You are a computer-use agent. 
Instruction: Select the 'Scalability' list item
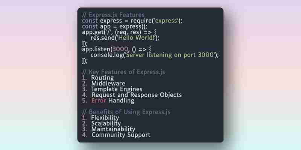(x=106, y=123)
